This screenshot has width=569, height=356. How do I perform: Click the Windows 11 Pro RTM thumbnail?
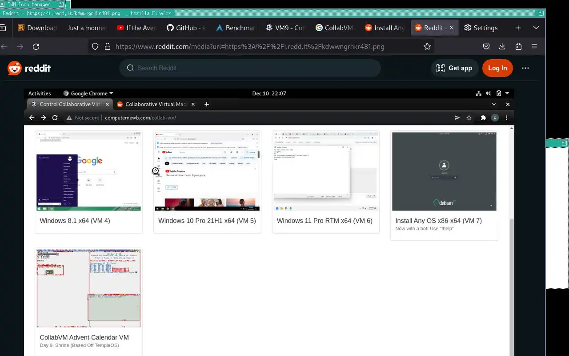click(326, 171)
